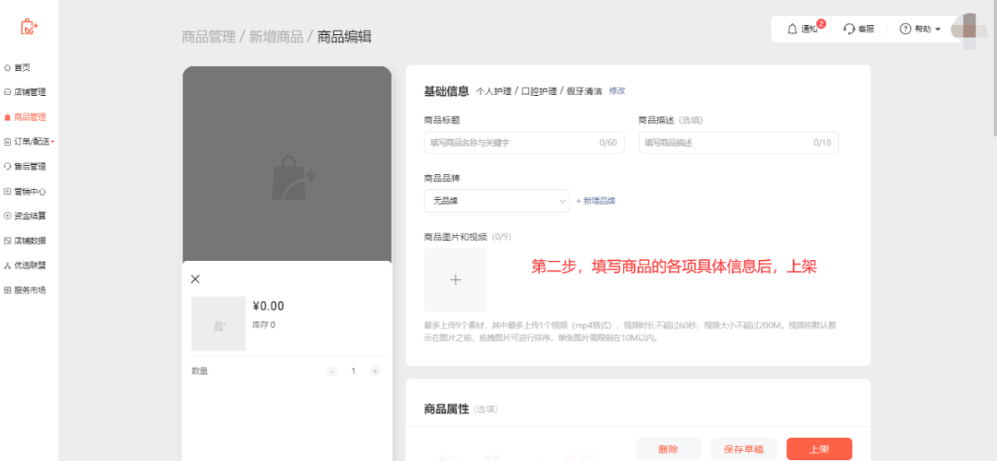Click the 基础信息 heading

447,90
